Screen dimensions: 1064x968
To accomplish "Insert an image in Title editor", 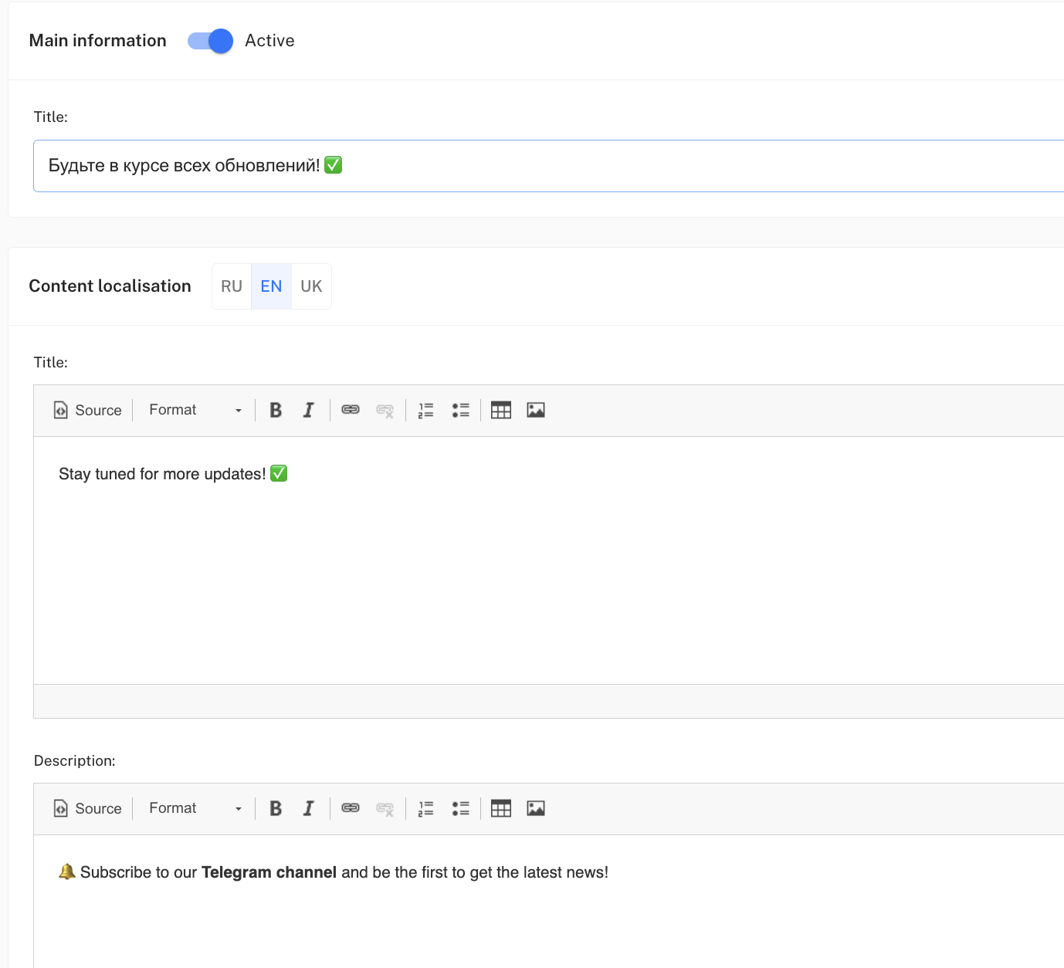I will coord(536,411).
